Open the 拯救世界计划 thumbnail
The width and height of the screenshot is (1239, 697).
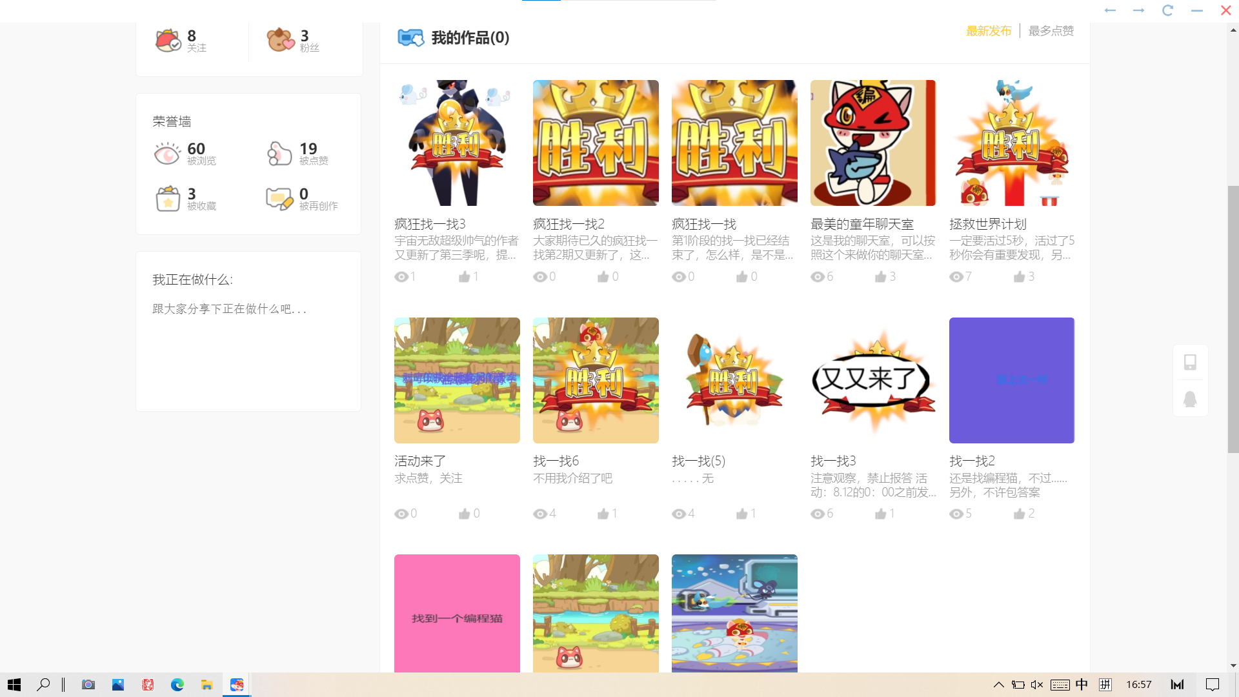(x=1012, y=143)
